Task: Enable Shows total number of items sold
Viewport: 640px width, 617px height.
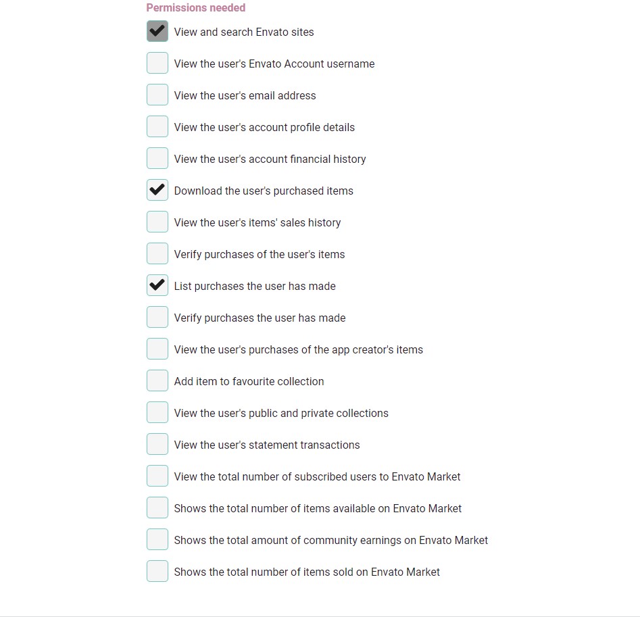Action: tap(157, 572)
